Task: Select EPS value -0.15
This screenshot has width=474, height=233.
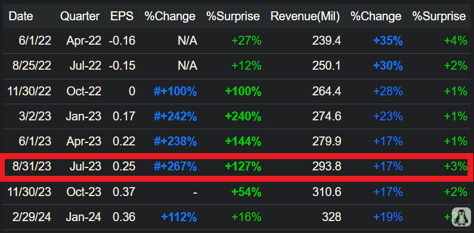Action: (122, 66)
